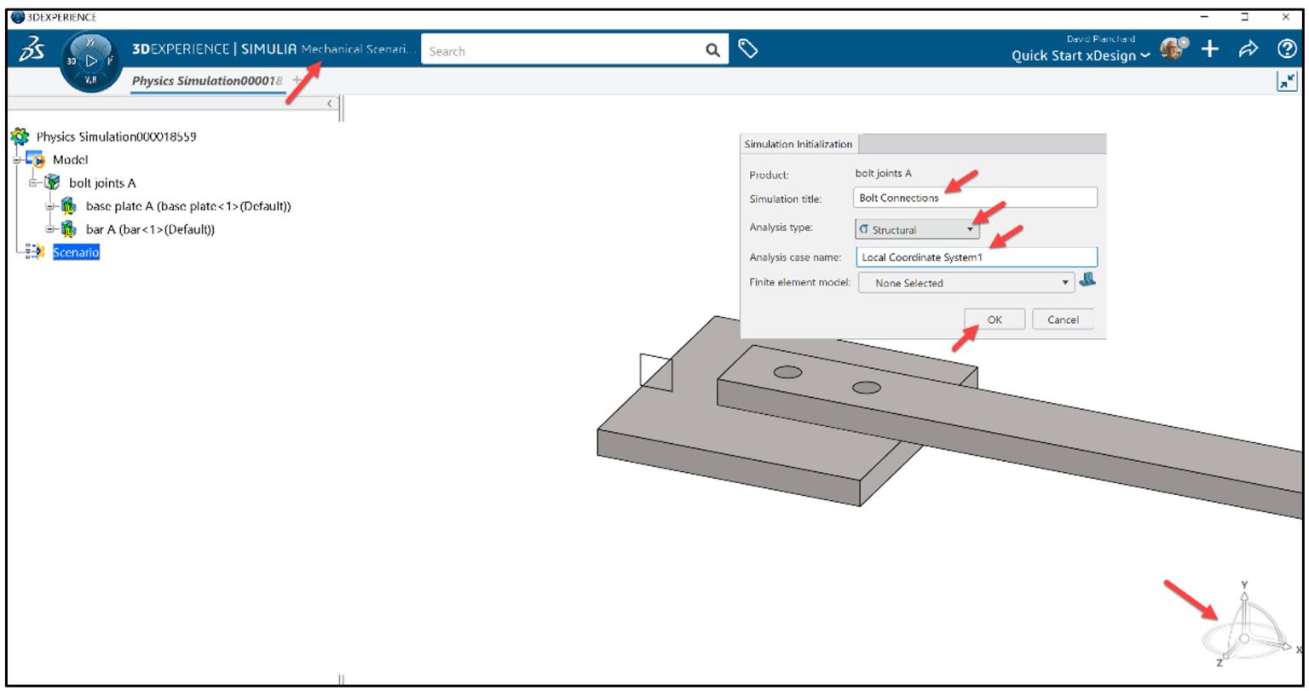Image resolution: width=1309 pixels, height=691 pixels.
Task: Select the tag/bookmark icon beside Search
Action: [x=750, y=49]
